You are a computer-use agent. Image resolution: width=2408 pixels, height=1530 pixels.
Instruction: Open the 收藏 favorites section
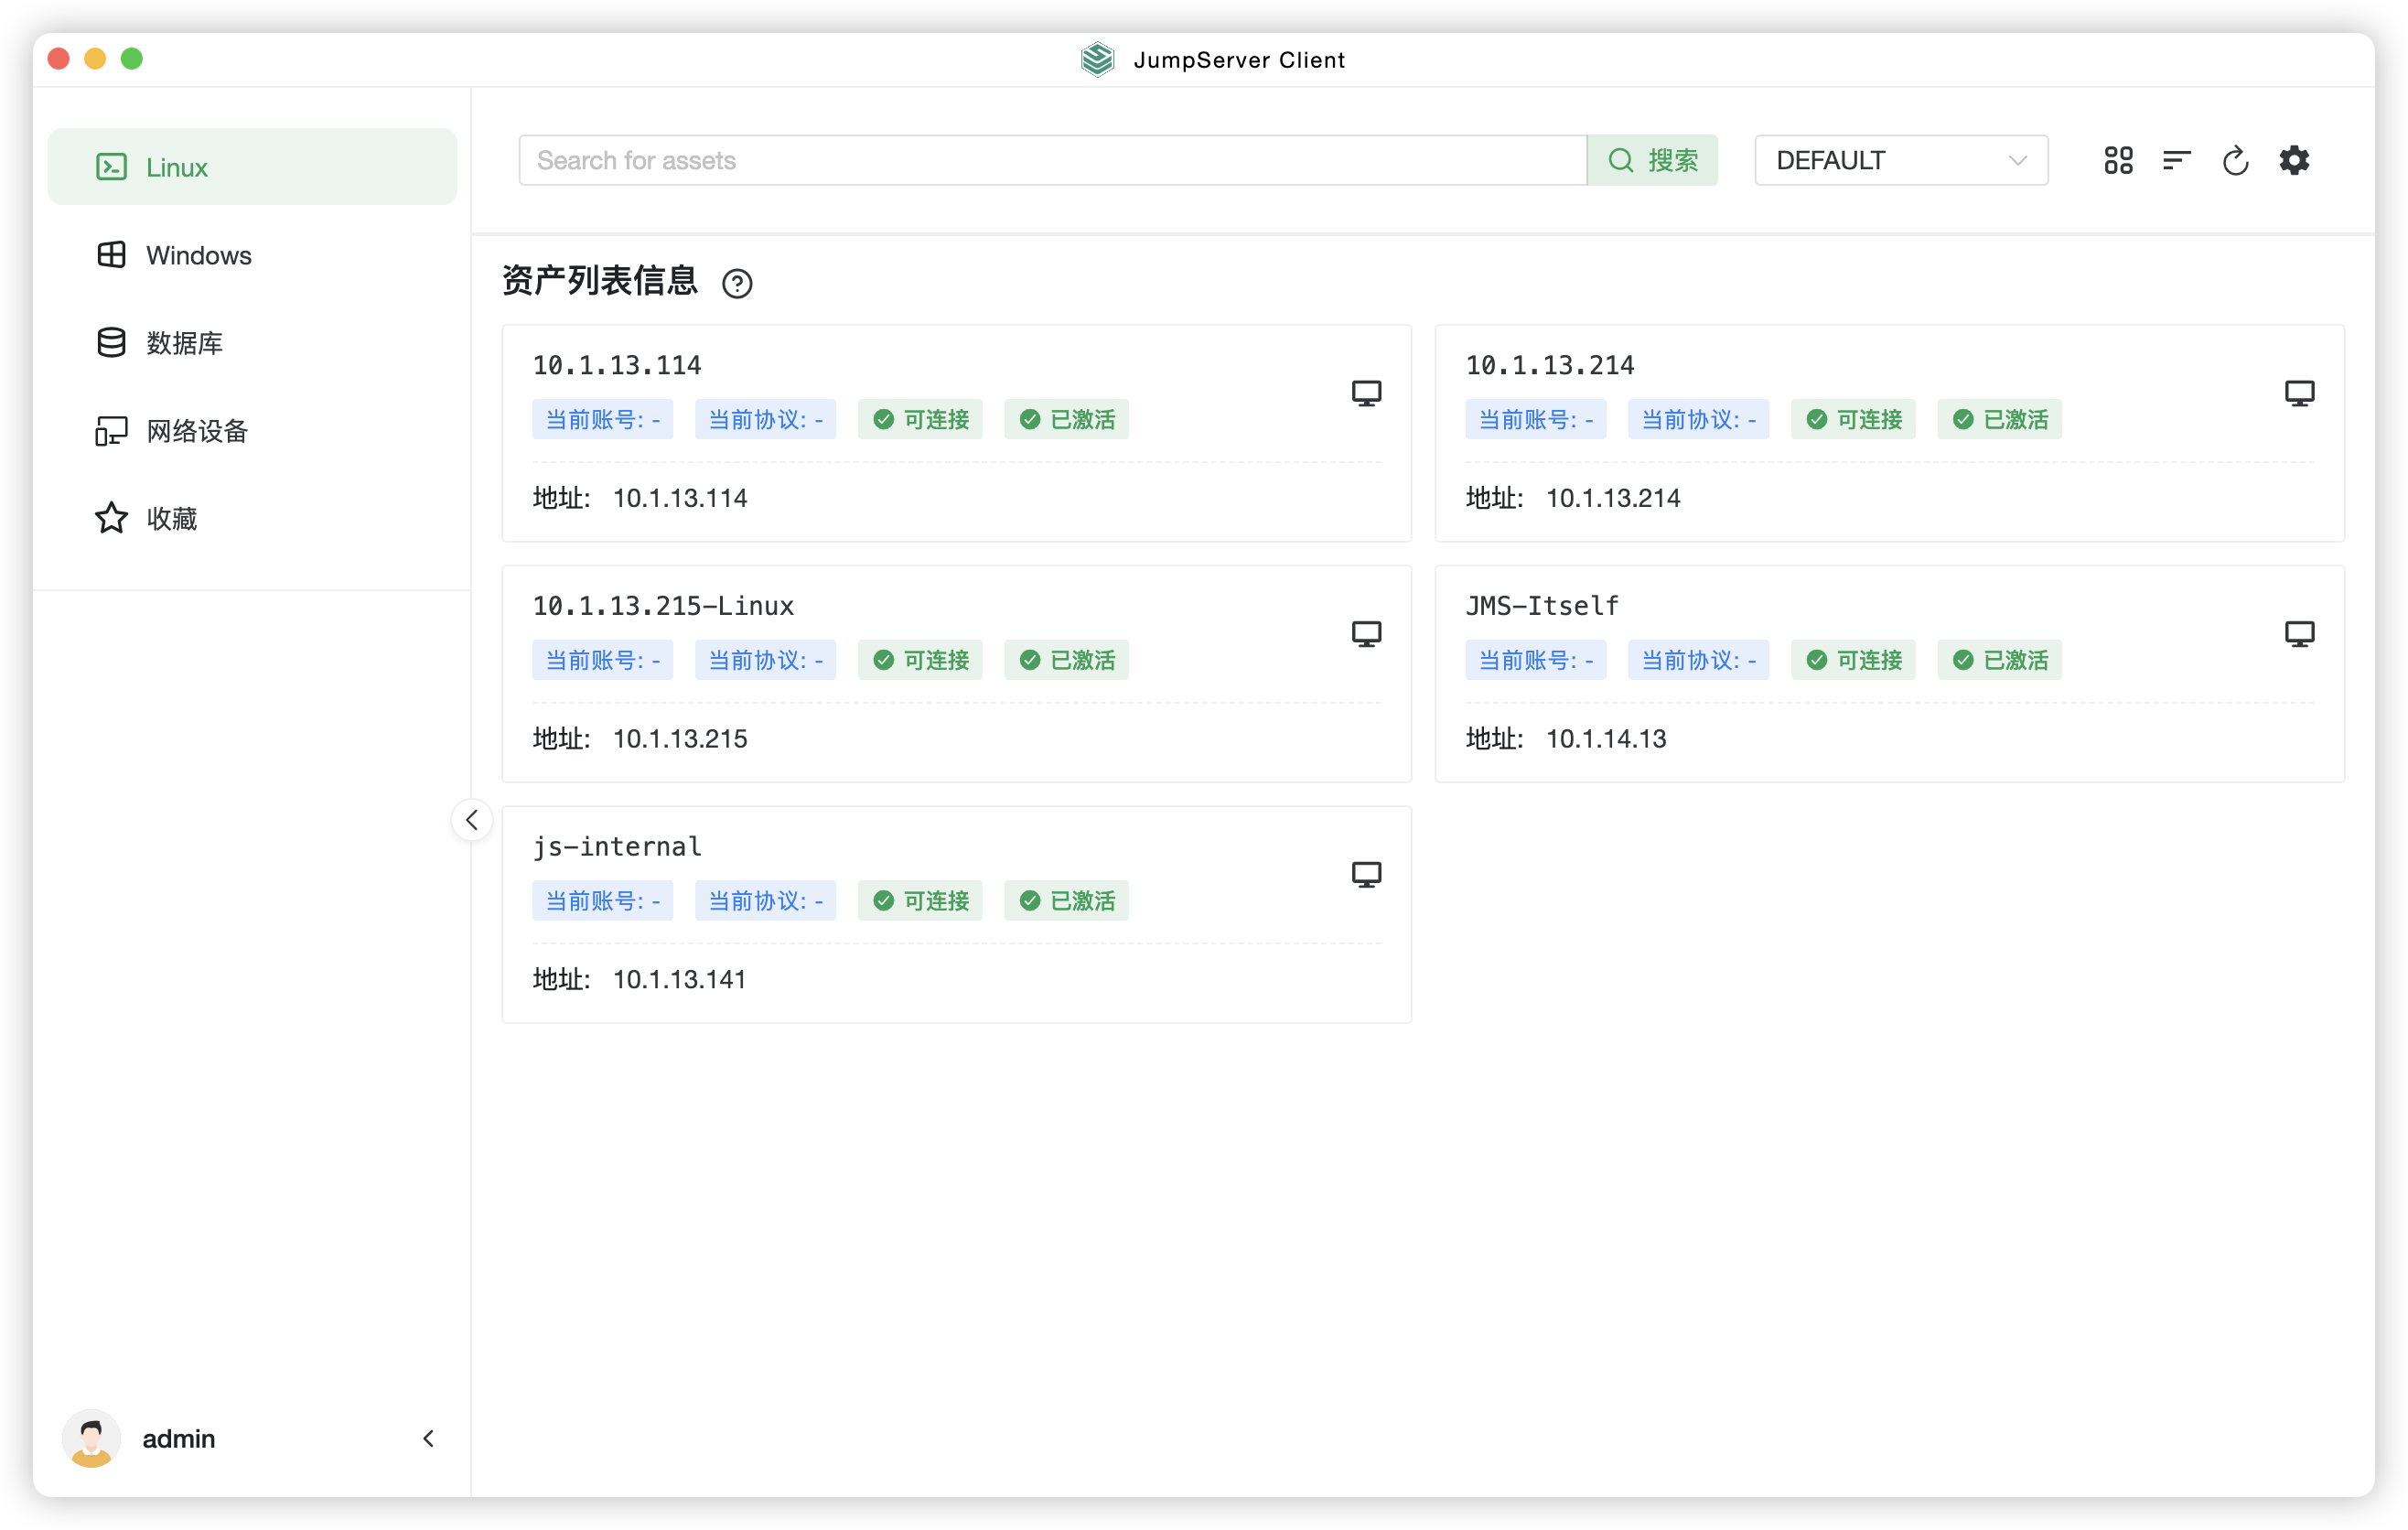point(171,518)
